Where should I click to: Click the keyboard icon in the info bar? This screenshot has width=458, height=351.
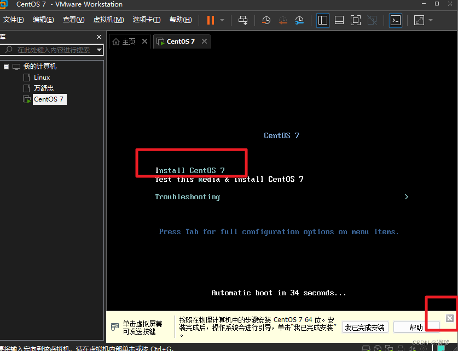click(x=115, y=326)
